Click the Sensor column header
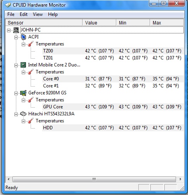 pyautogui.click(x=44, y=23)
